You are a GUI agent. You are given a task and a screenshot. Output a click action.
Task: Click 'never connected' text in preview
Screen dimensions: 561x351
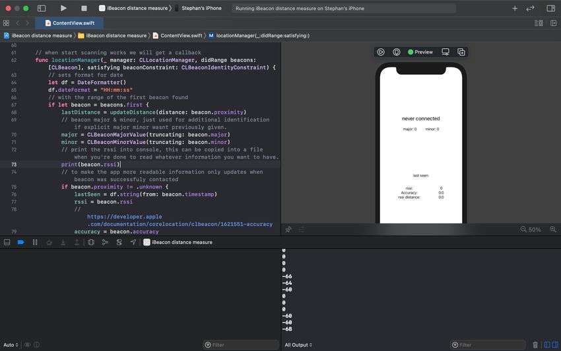tap(421, 118)
